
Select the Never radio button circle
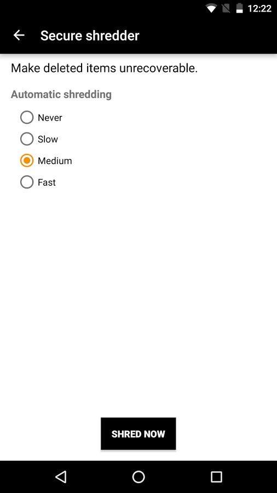coord(27,118)
